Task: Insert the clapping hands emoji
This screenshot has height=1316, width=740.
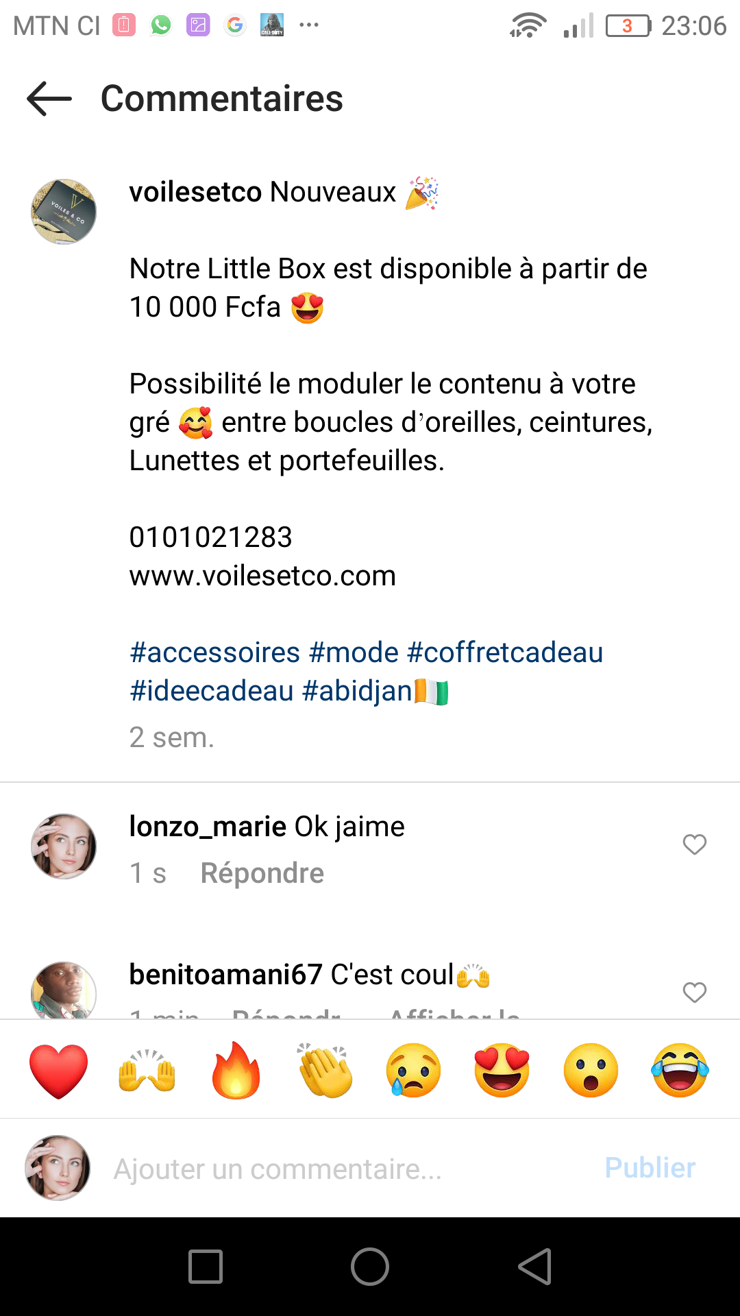Action: (325, 1071)
